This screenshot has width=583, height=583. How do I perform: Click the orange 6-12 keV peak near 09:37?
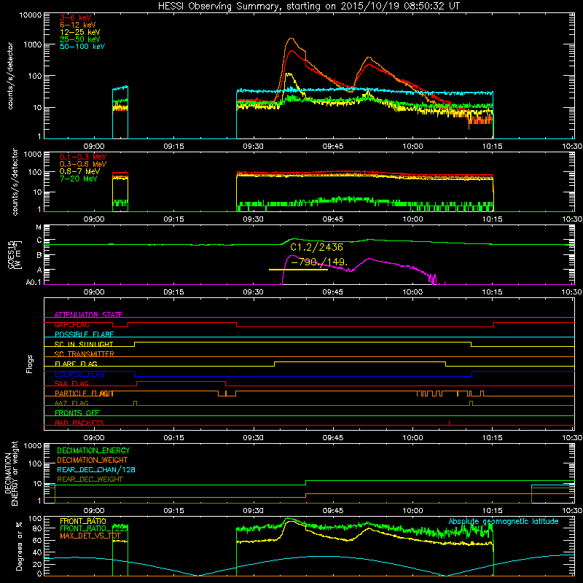(291, 39)
